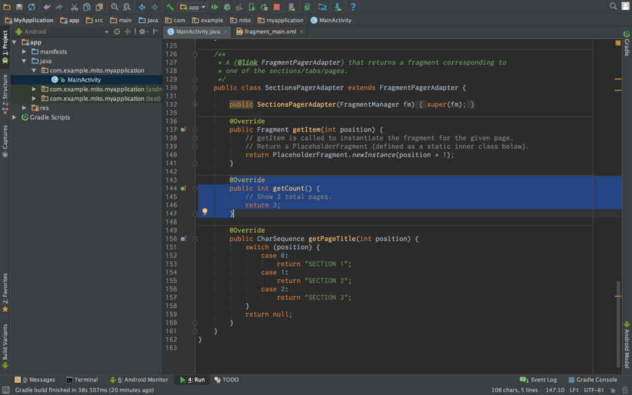Open the Project Structure icon
Image resolution: width=632 pixels, height=395 pixels.
[x=322, y=7]
